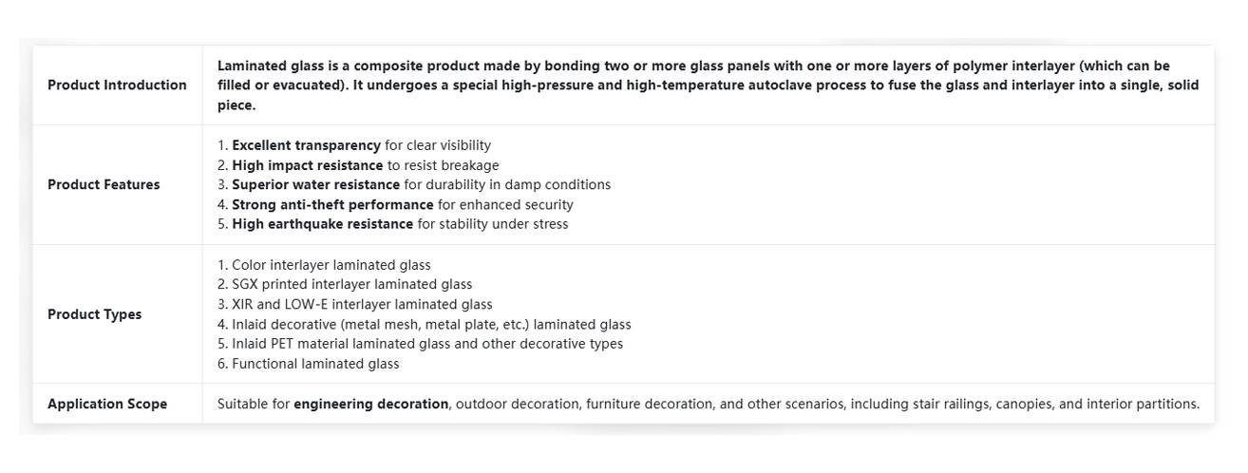Click the bold text "Superior water resistance"
The height and width of the screenshot is (473, 1248).
click(315, 185)
